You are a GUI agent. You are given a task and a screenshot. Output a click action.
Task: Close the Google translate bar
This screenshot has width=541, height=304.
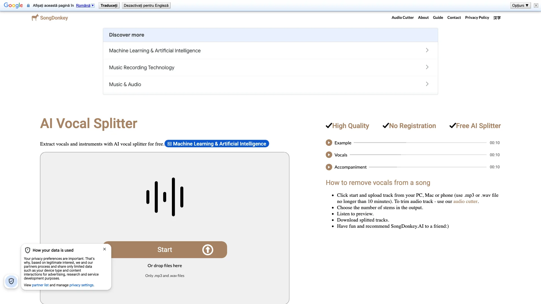(536, 5)
